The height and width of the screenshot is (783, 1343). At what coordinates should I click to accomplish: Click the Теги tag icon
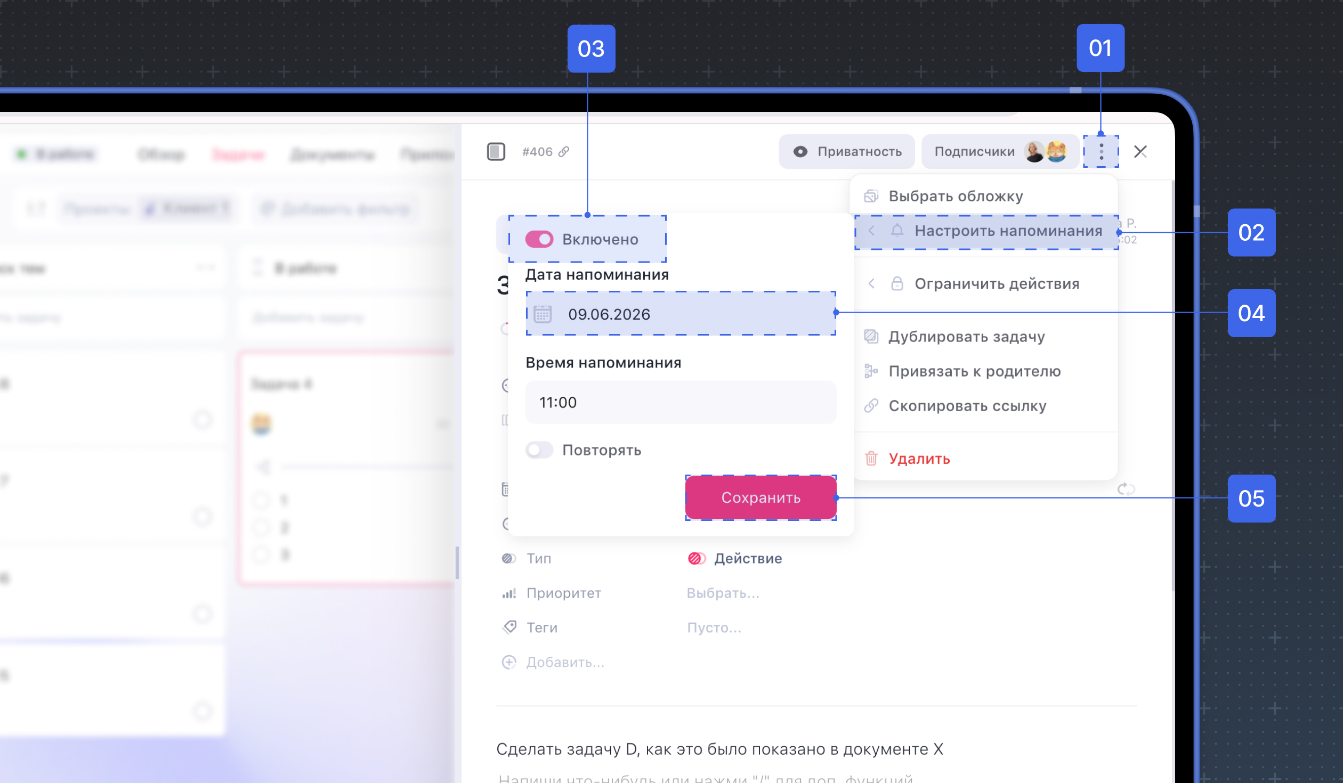(x=509, y=627)
